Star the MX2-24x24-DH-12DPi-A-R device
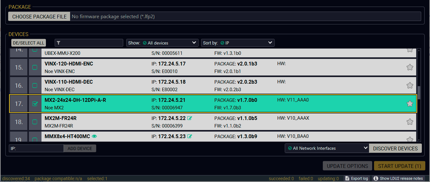430x182 pixels. pos(410,103)
